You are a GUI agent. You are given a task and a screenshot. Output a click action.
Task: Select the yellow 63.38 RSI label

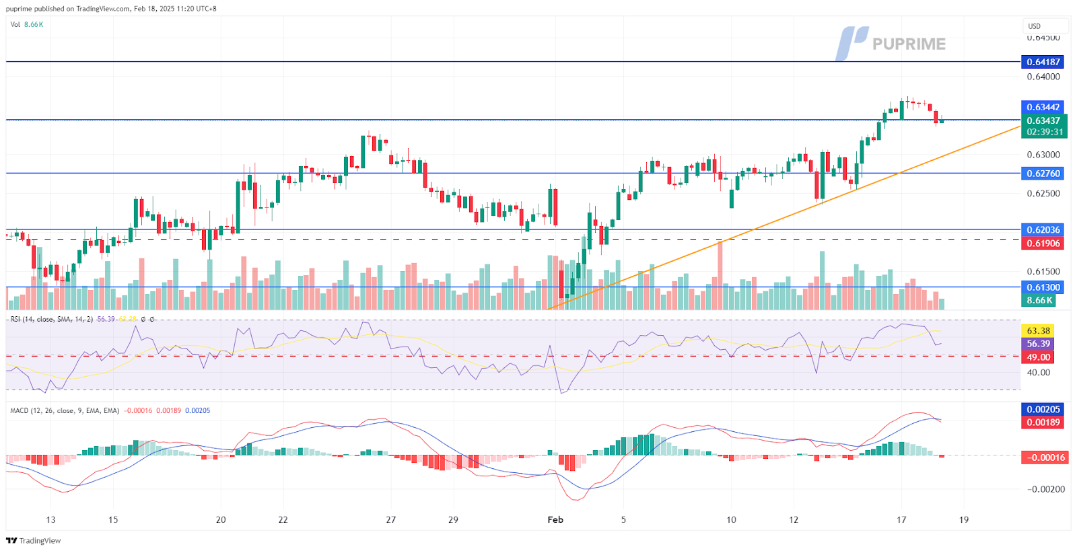[1038, 330]
